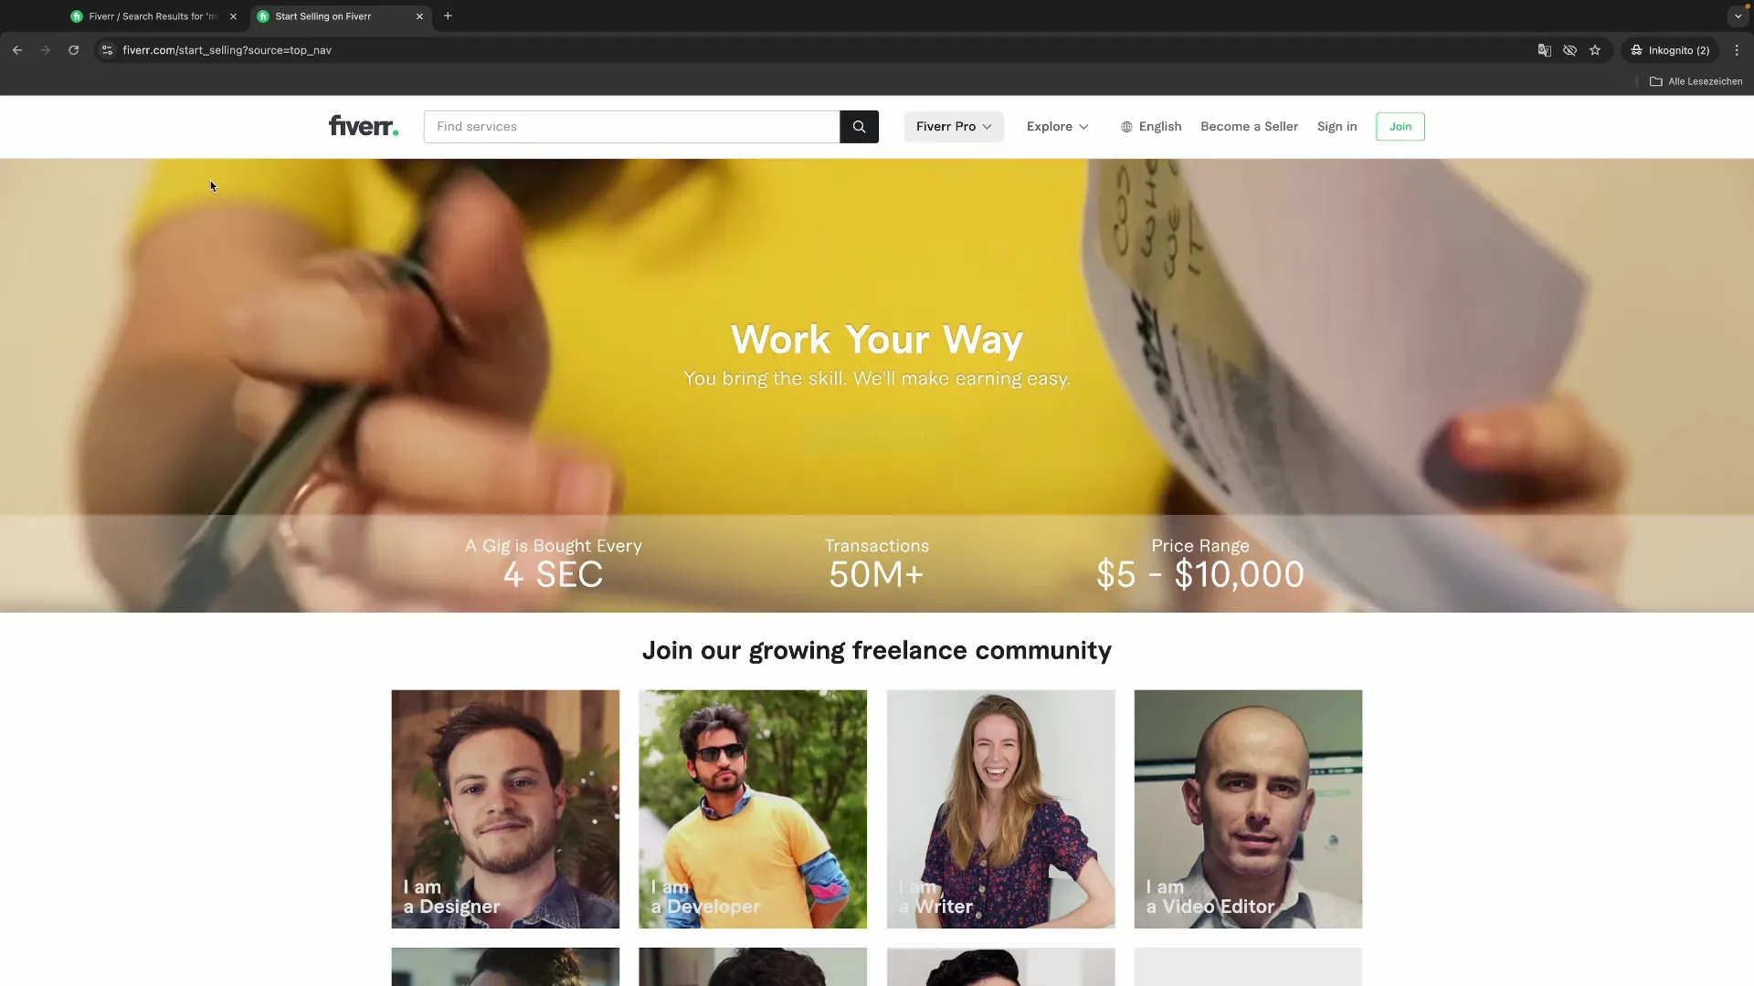Click the search magnifier button
Viewport: 1754px width, 986px height.
point(859,127)
